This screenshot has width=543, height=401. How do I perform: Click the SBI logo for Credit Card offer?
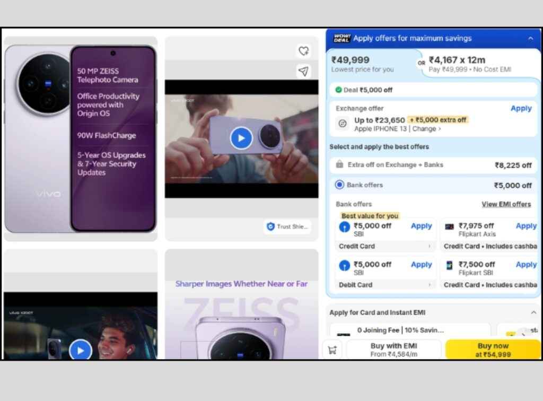[344, 227]
